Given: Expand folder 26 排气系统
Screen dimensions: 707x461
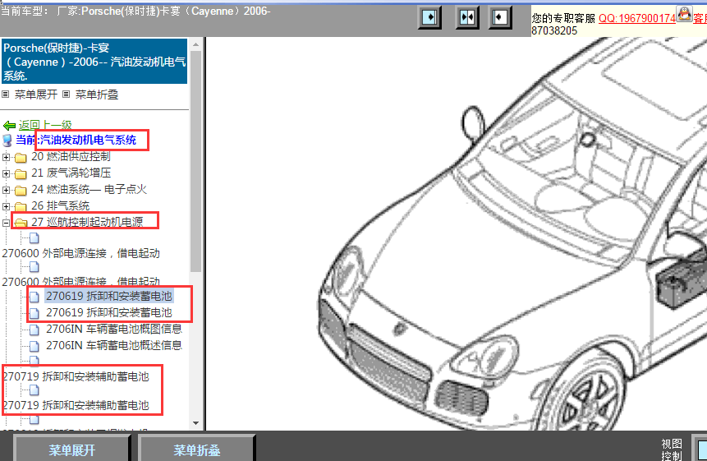Looking at the screenshot, I should [x=6, y=206].
